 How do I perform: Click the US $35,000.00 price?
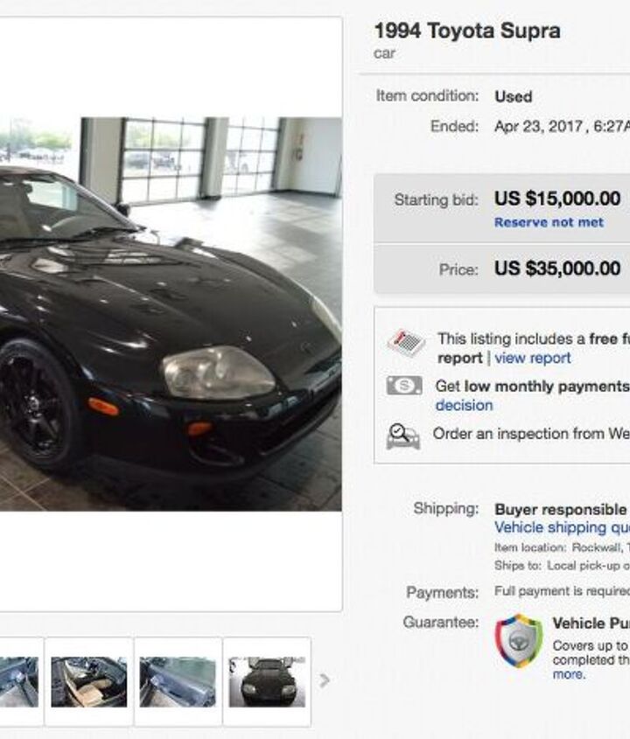557,268
